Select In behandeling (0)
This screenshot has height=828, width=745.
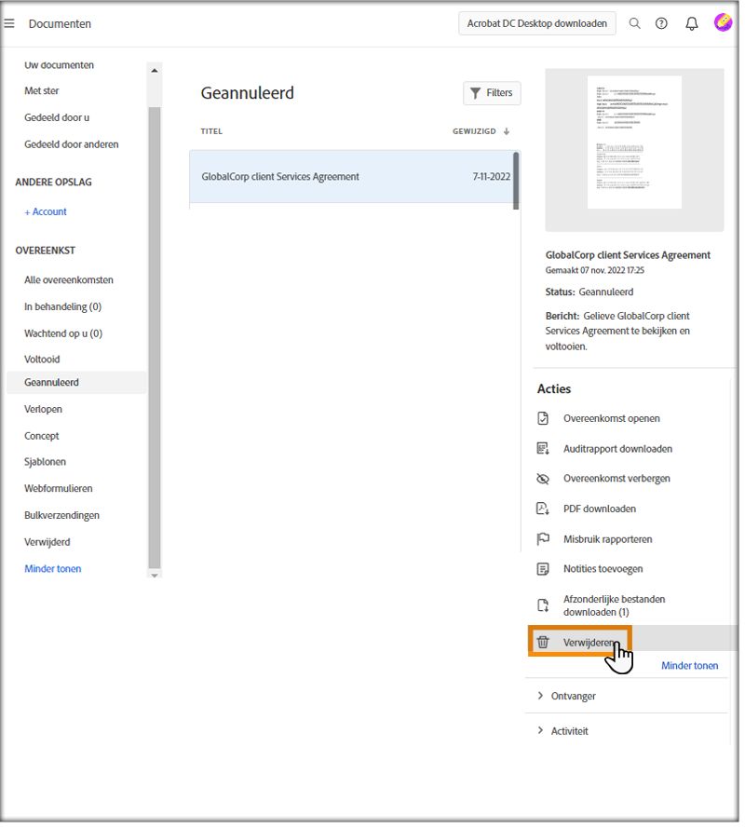(62, 306)
